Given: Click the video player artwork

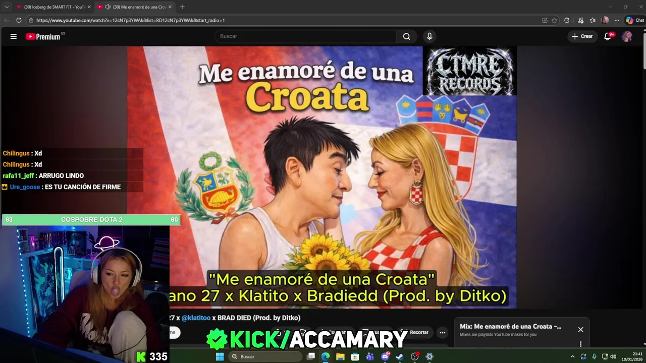Looking at the screenshot, I should click(321, 176).
